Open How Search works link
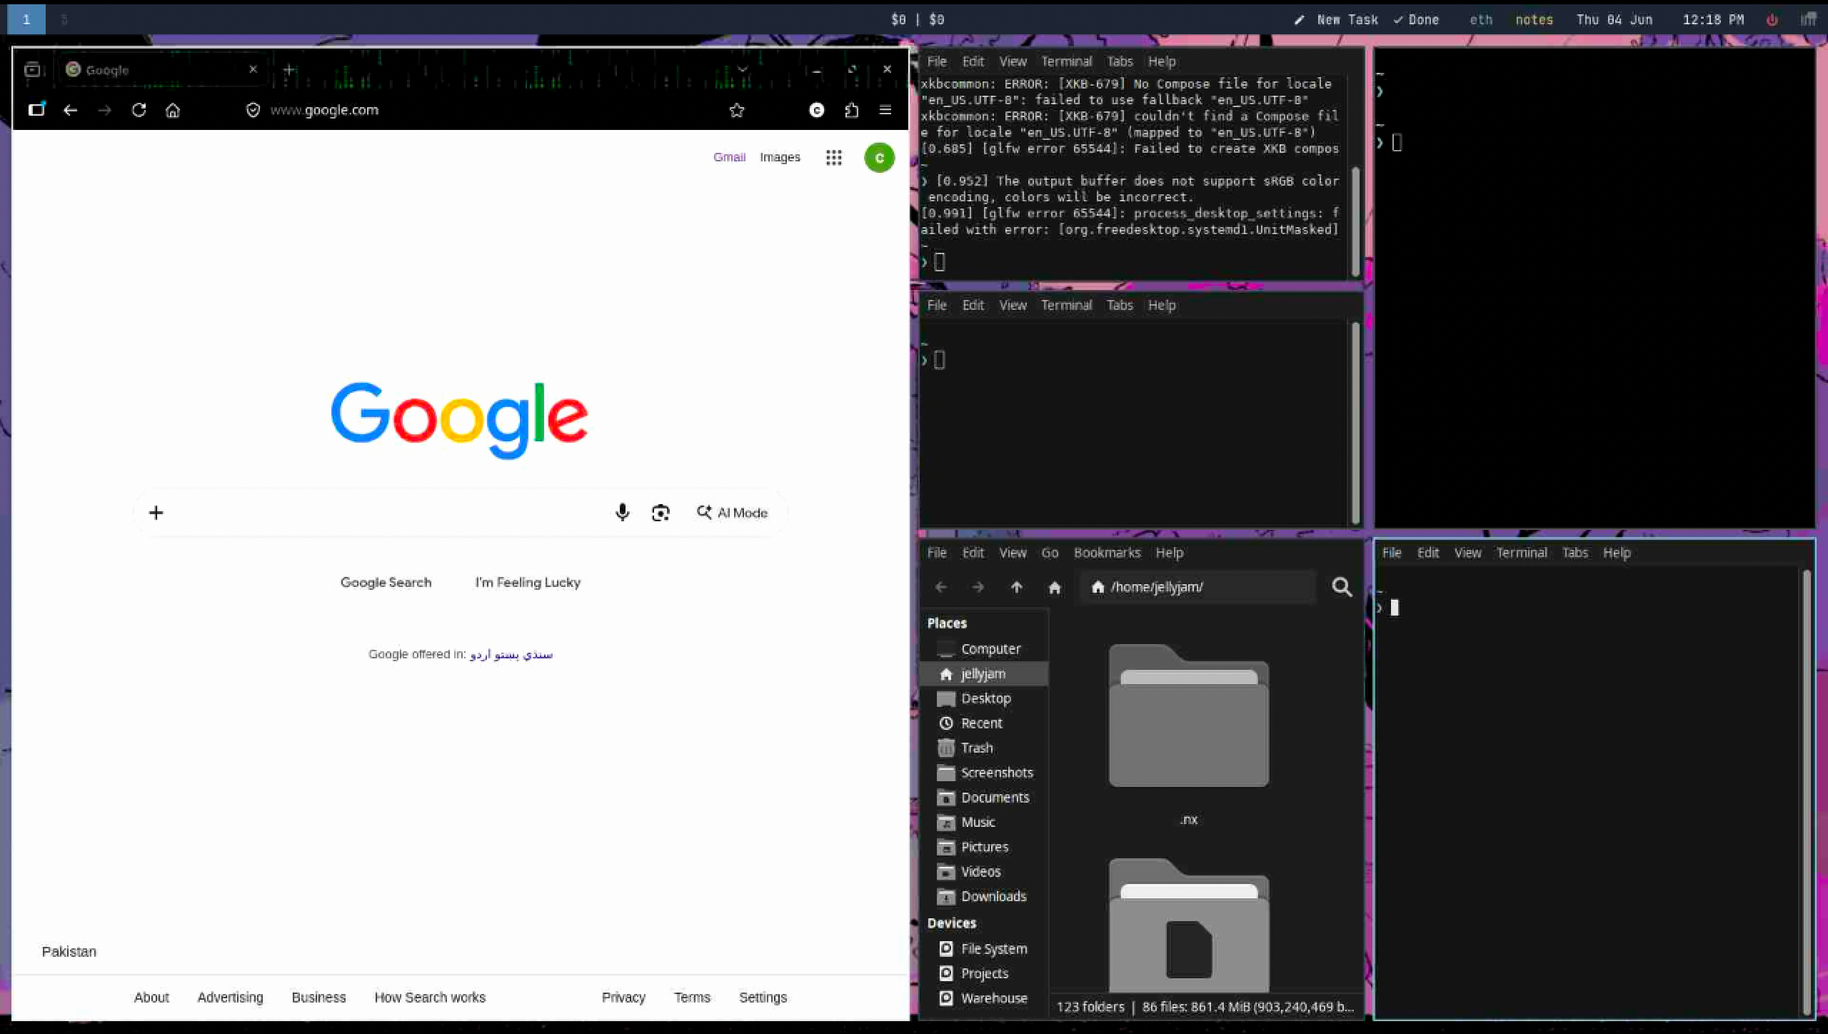Image resolution: width=1828 pixels, height=1034 pixels. pyautogui.click(x=430, y=997)
